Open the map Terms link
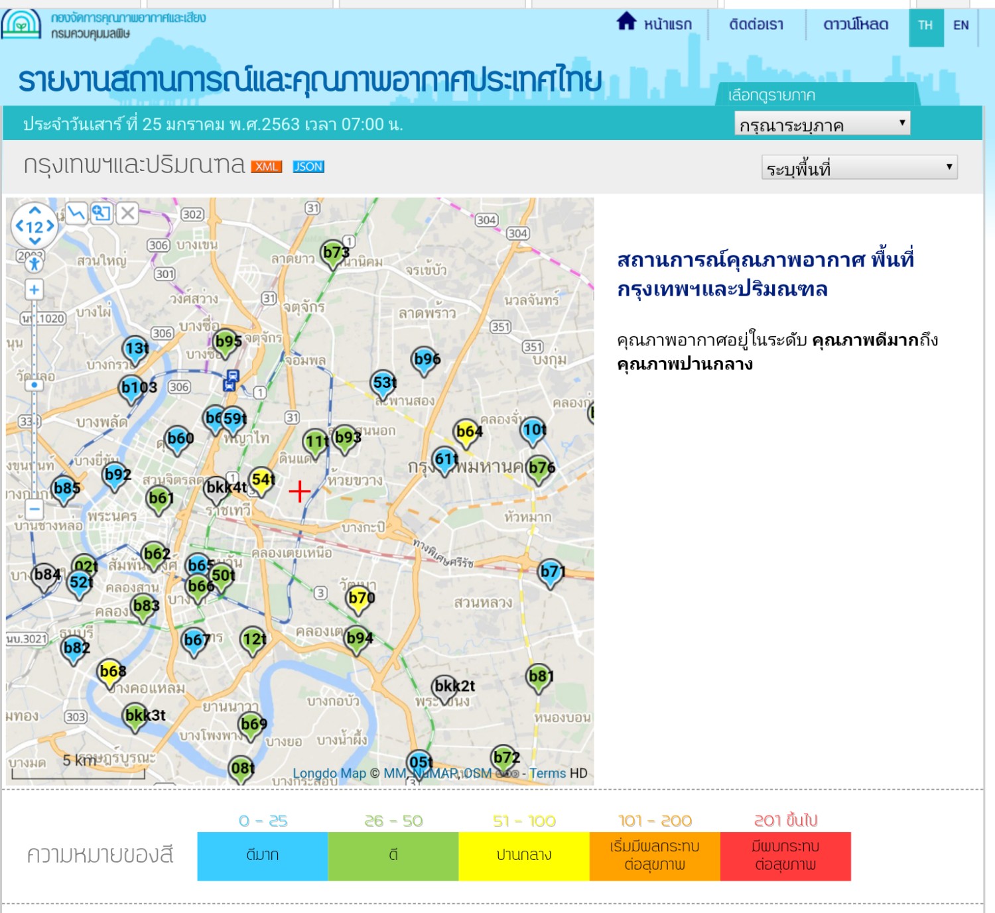 coord(548,773)
